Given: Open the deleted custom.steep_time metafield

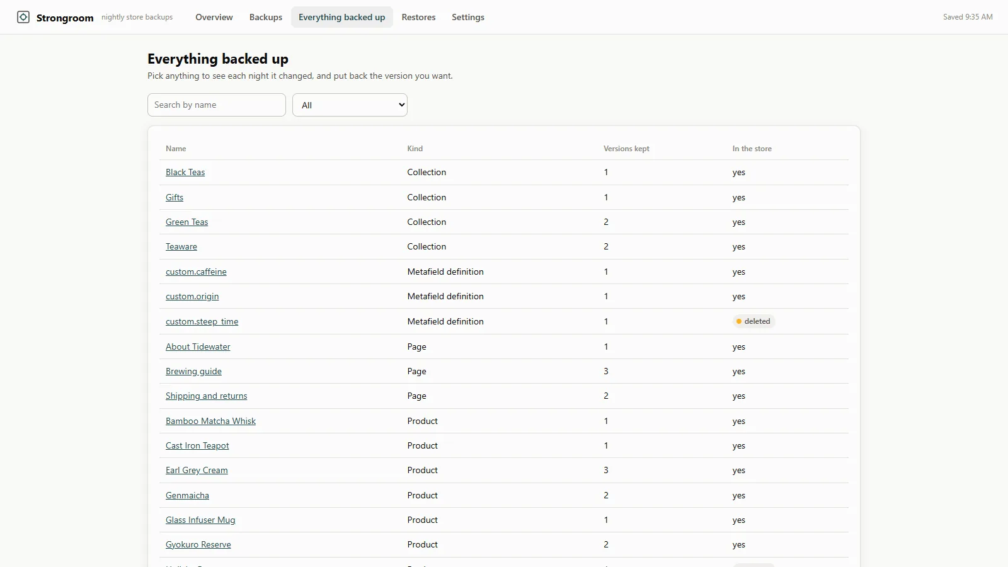Looking at the screenshot, I should pyautogui.click(x=202, y=322).
